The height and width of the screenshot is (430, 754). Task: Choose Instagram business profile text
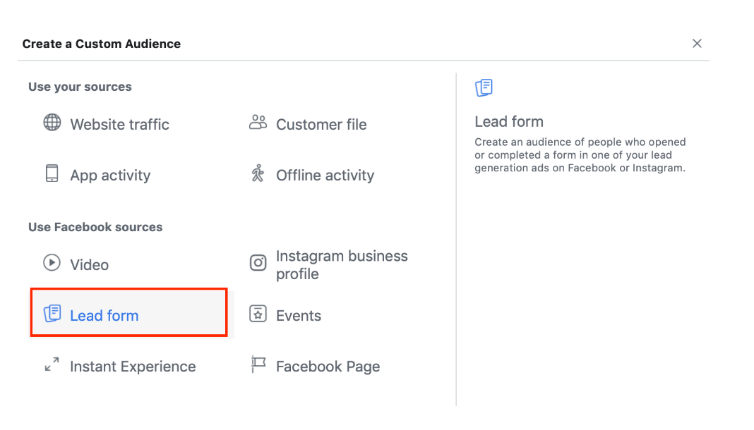tap(342, 265)
